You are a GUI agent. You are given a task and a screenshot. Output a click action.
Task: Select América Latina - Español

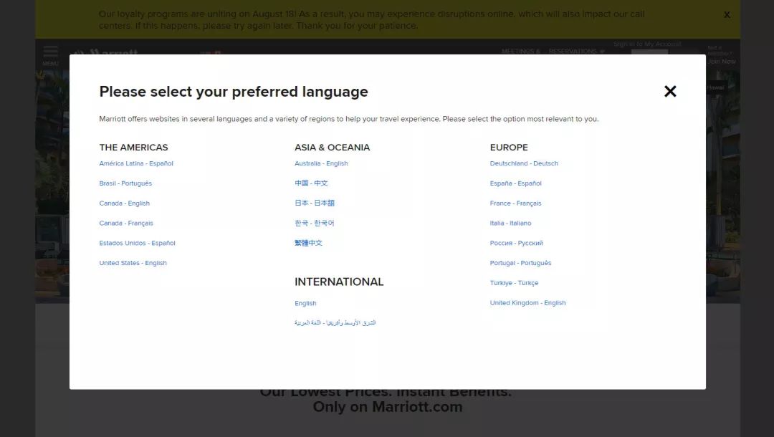click(135, 163)
